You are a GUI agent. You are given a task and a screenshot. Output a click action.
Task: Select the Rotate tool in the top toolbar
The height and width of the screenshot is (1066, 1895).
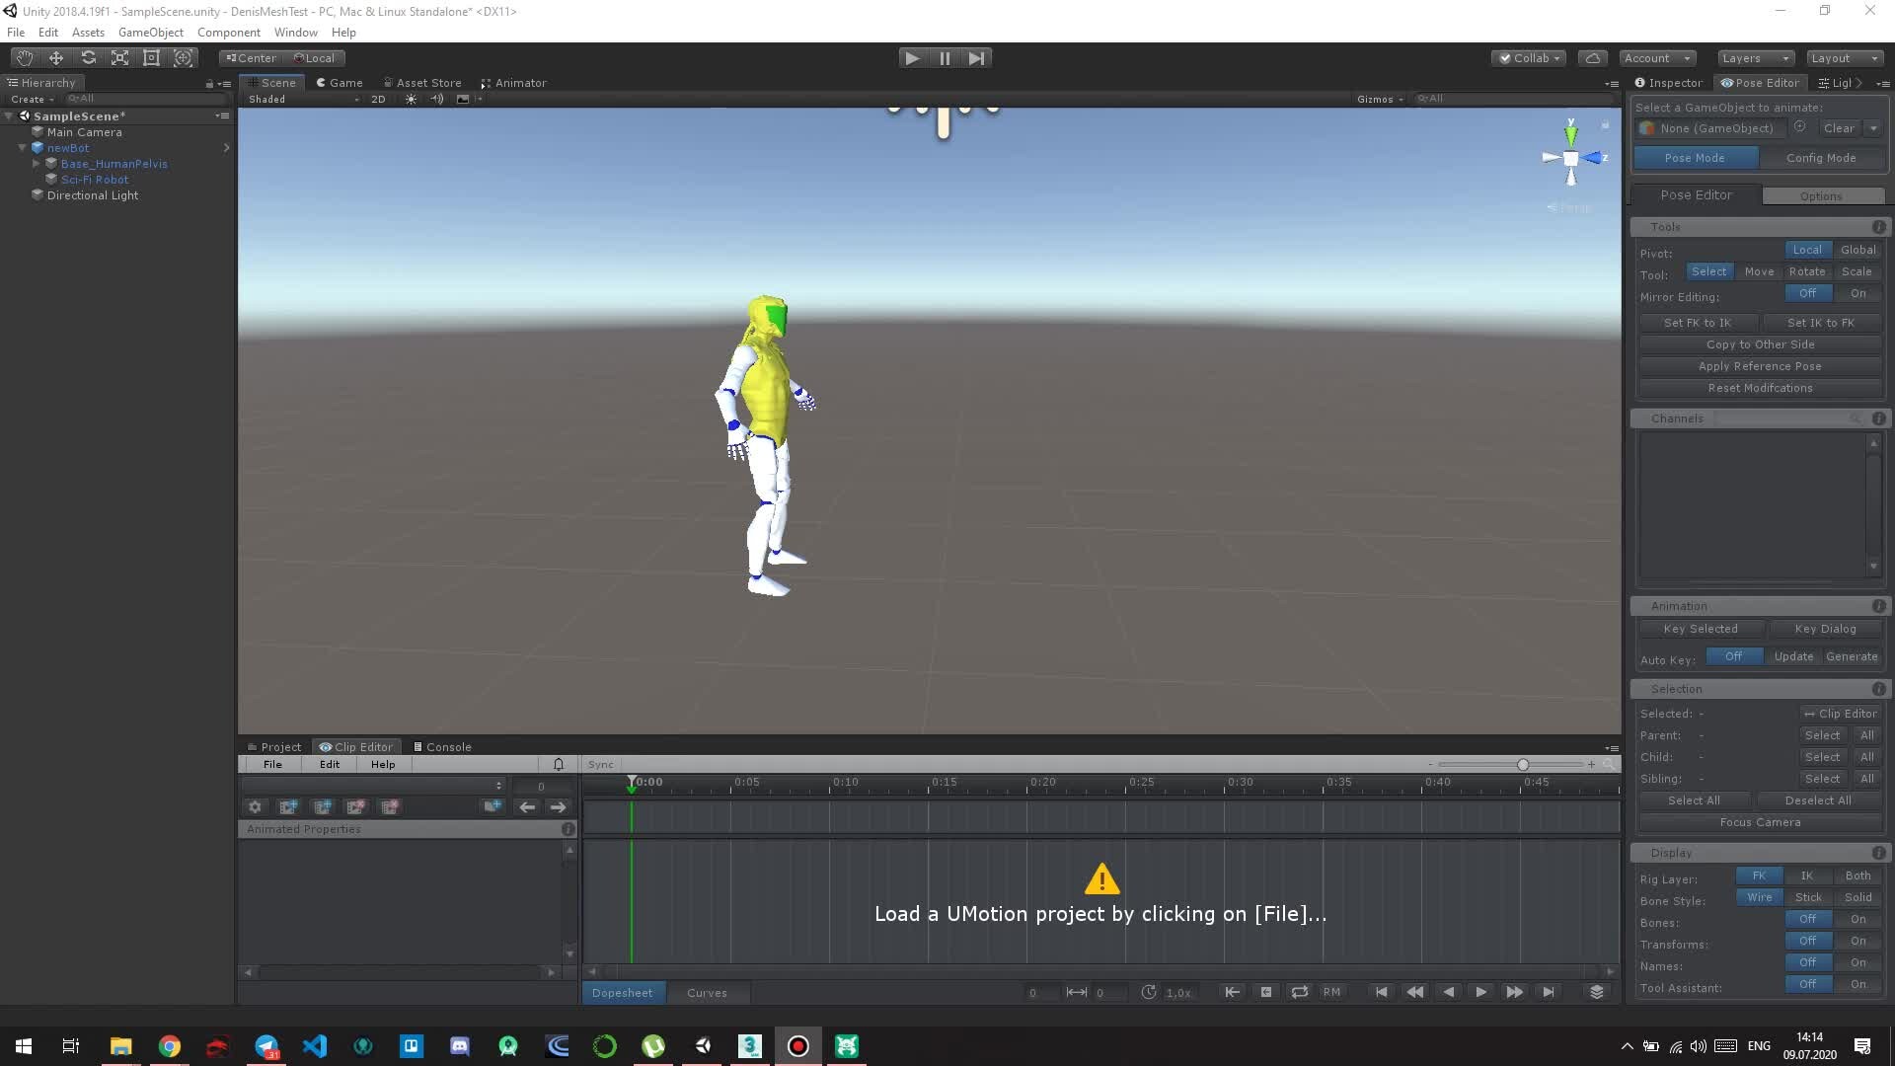click(88, 57)
